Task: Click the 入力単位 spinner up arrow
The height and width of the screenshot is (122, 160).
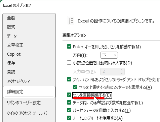Action: coord(122,70)
